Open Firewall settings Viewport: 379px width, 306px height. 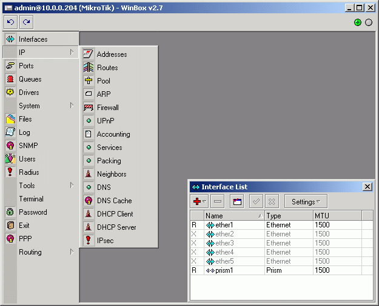pyautogui.click(x=119, y=107)
